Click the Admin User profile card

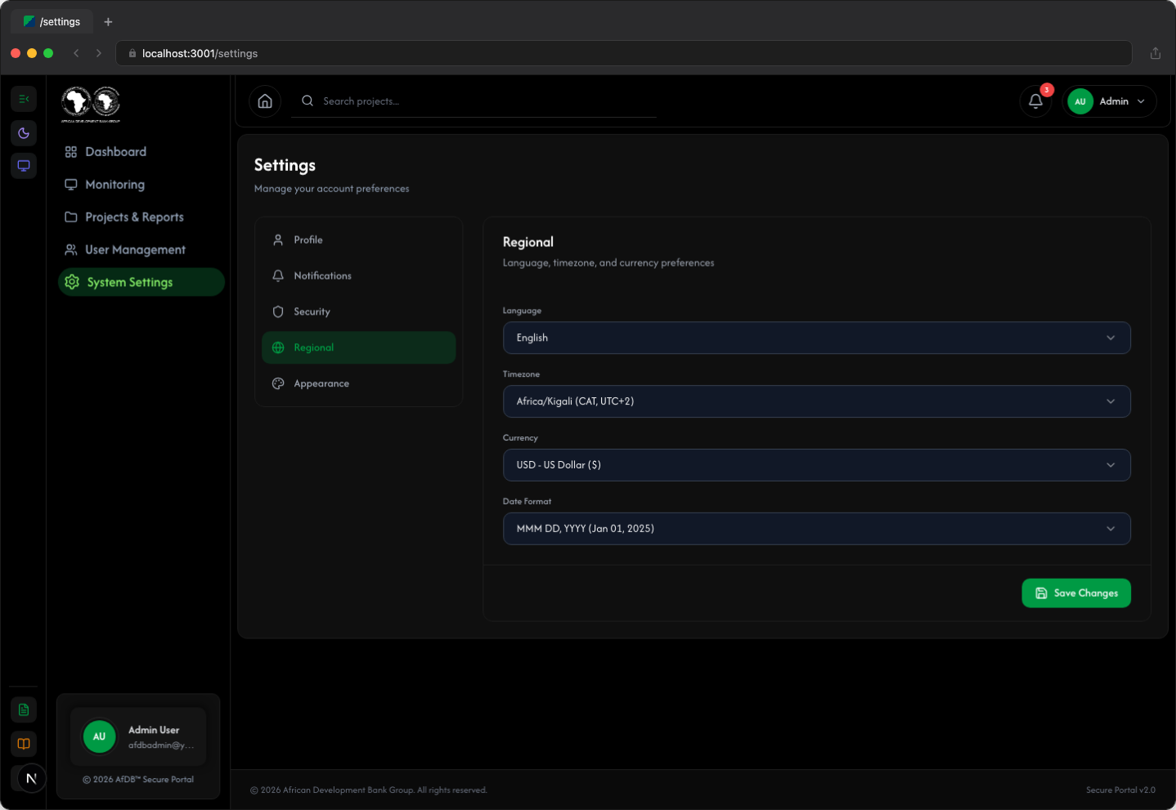[x=138, y=736]
